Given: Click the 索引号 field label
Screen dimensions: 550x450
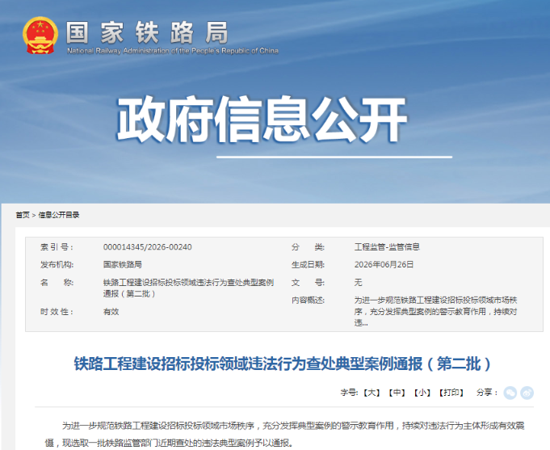Looking at the screenshot, I should (57, 247).
